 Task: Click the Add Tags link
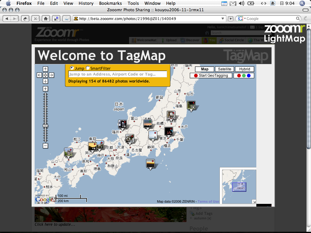click(204, 213)
